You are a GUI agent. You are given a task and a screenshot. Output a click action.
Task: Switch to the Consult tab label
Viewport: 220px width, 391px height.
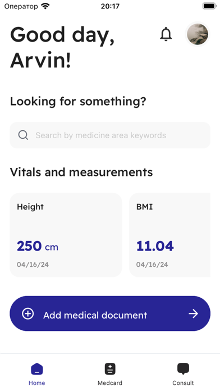pyautogui.click(x=183, y=383)
